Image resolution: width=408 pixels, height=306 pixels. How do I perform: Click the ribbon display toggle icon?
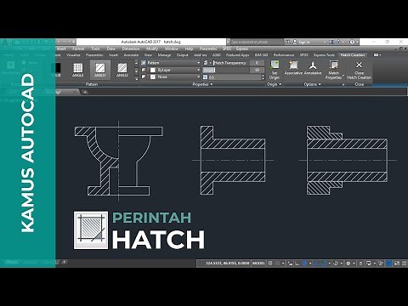(x=377, y=55)
